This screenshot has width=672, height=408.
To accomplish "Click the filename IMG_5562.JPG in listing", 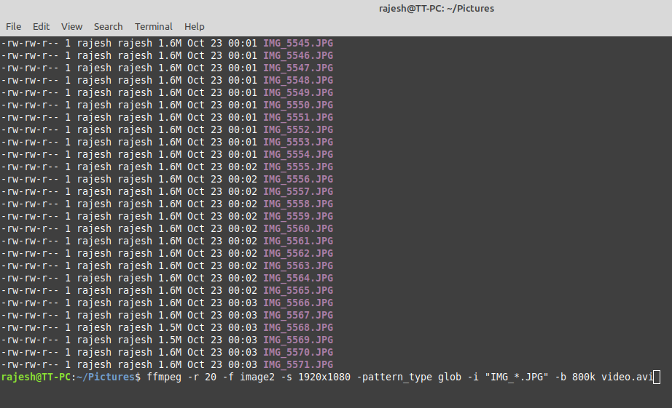I will coord(297,254).
